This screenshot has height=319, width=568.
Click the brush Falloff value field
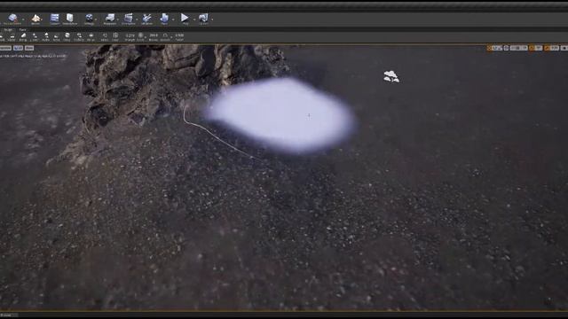179,36
